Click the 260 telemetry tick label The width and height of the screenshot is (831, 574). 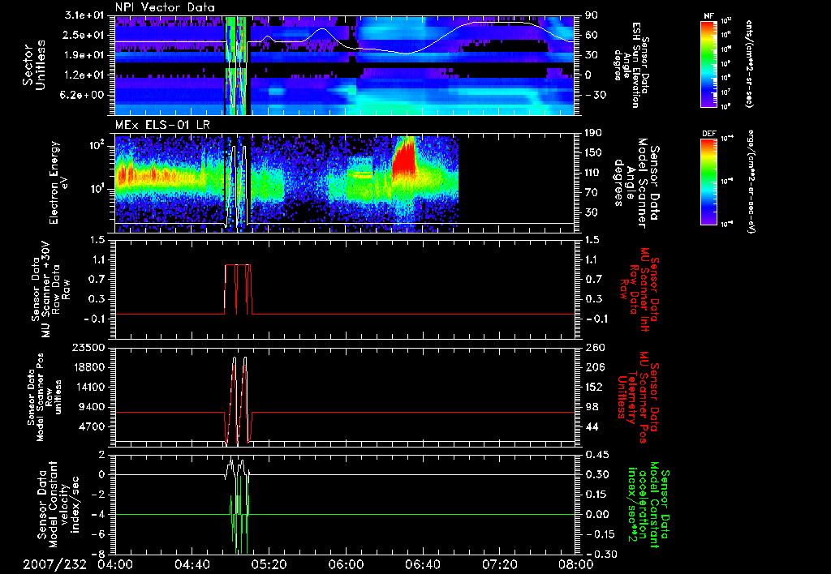pos(593,348)
